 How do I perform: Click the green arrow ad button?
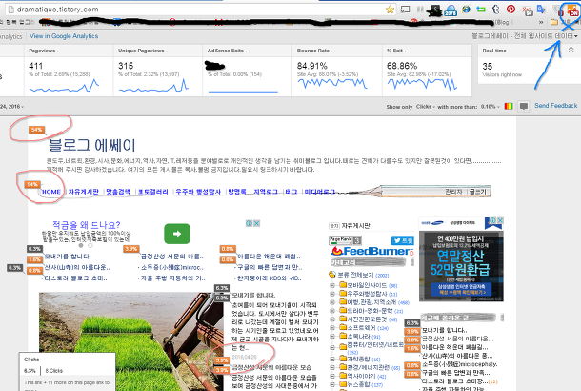[177, 234]
